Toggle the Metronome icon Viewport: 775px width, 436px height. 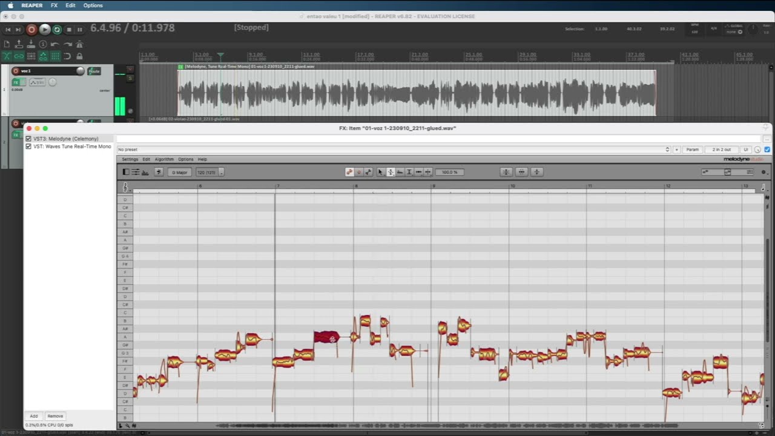(79, 44)
